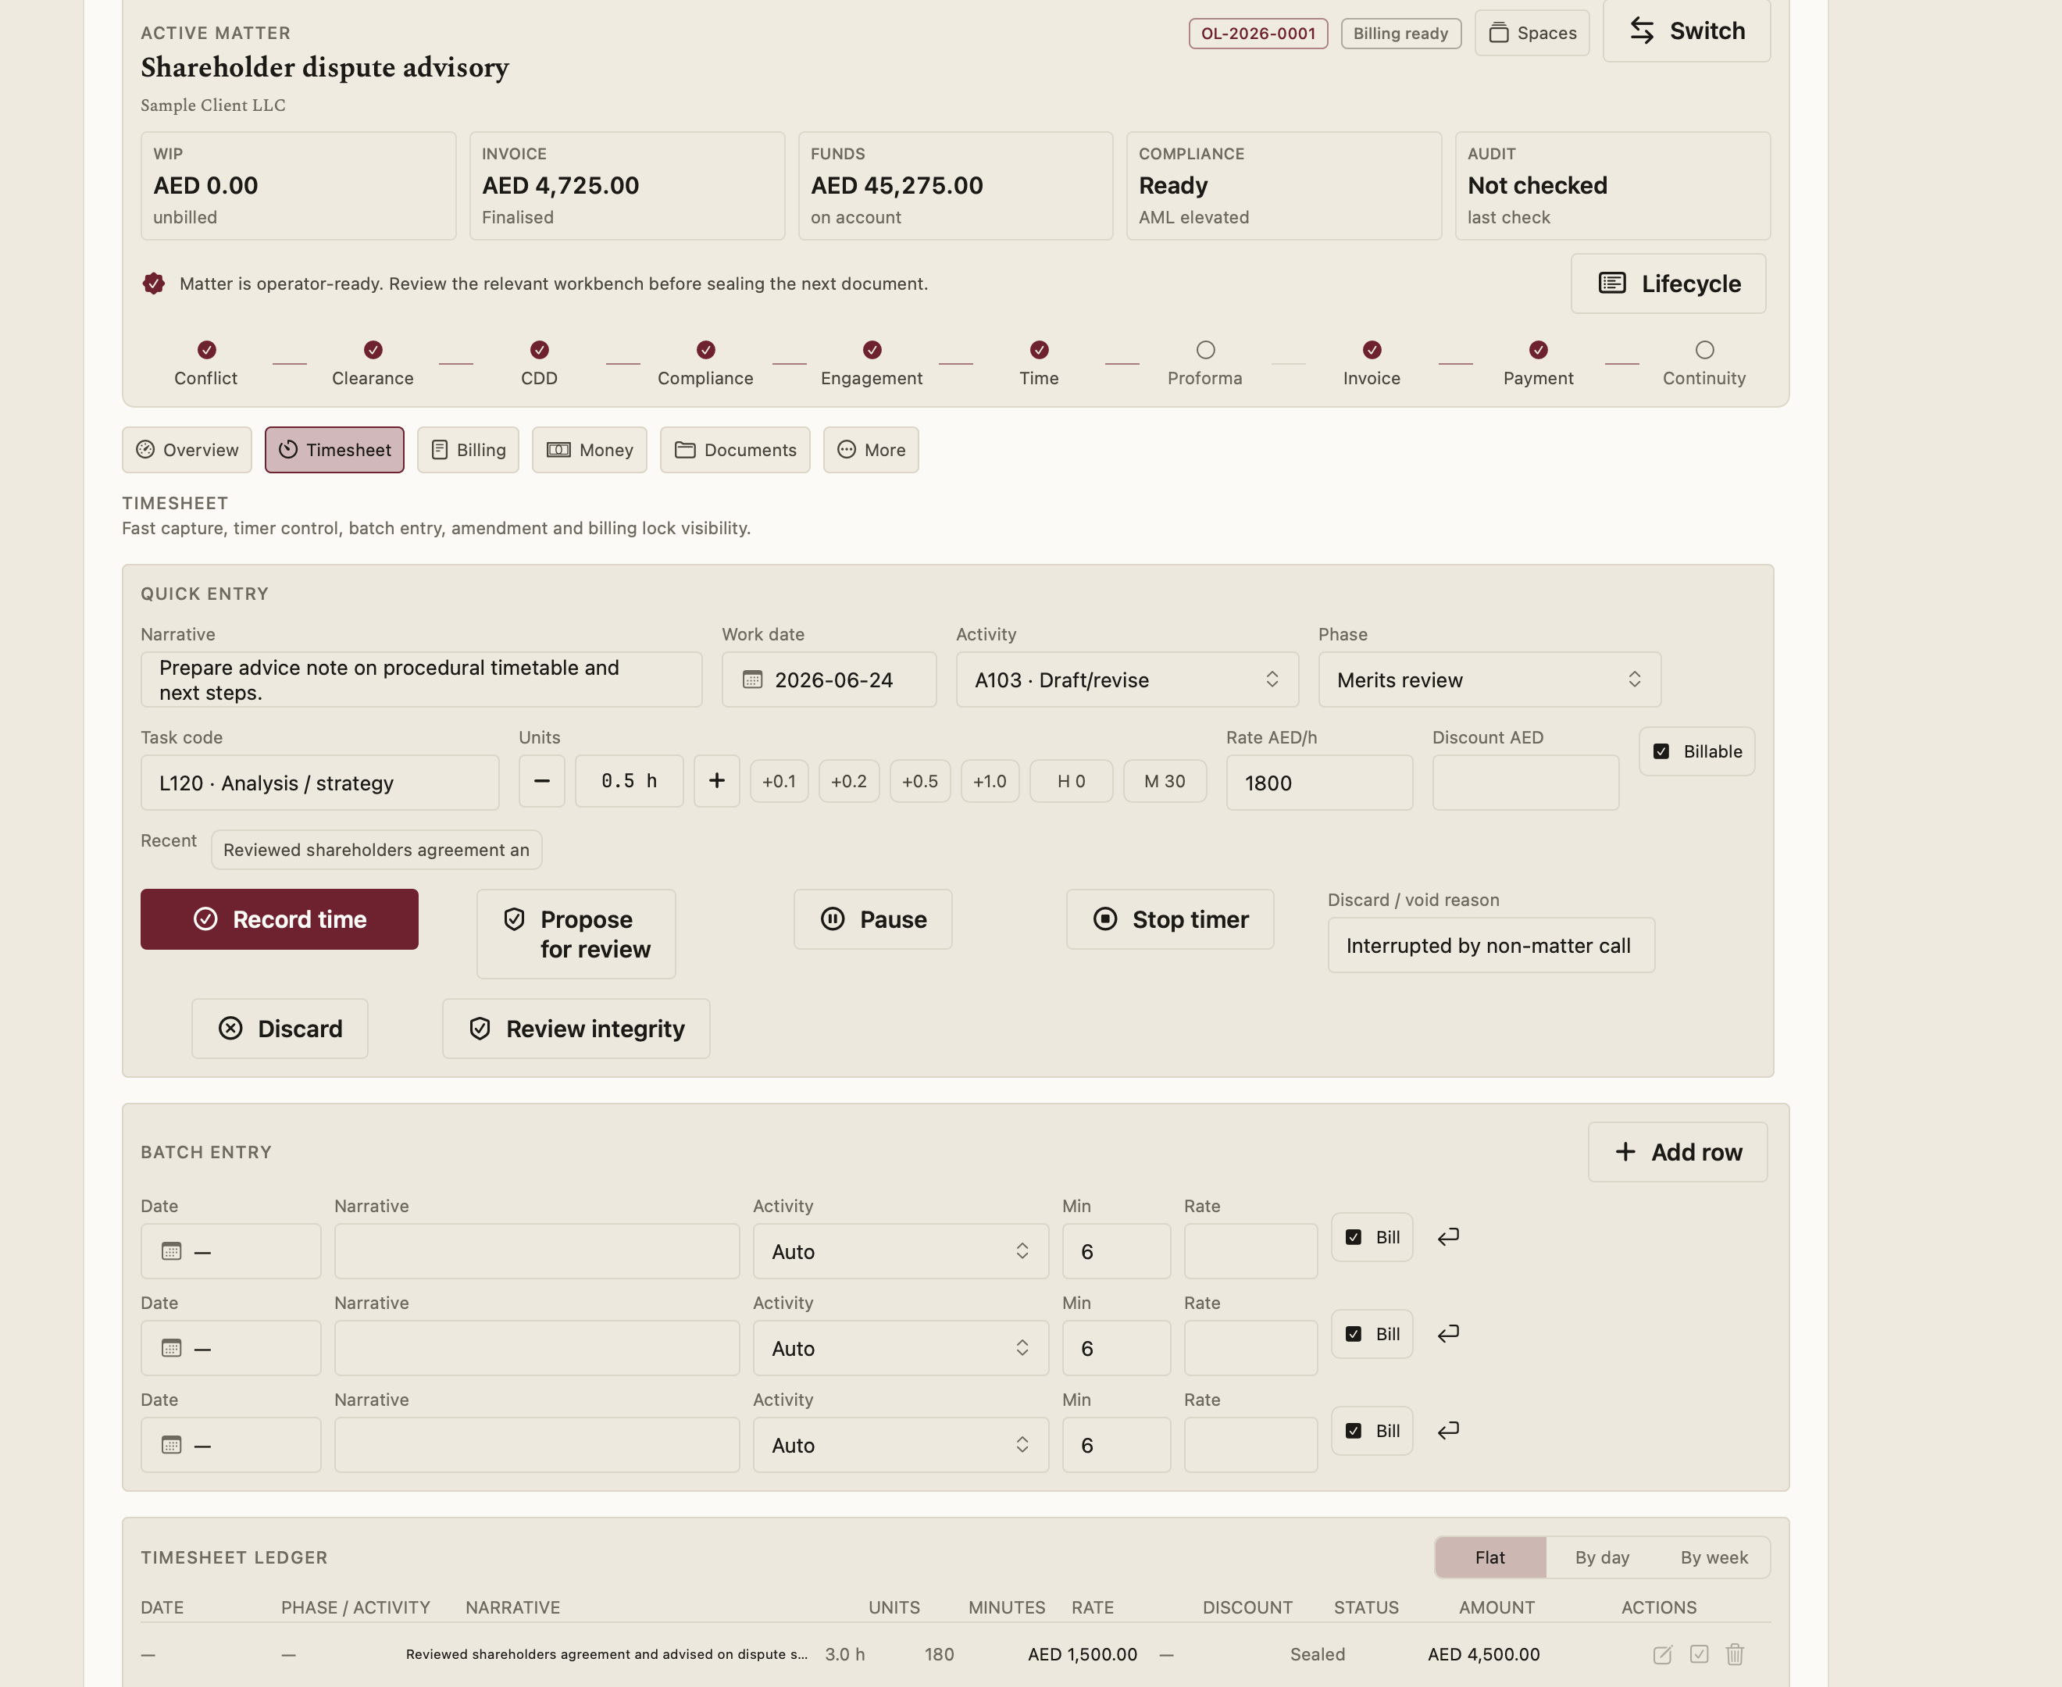Open first batch row Activity Auto dropdown
2062x1687 pixels.
[901, 1252]
